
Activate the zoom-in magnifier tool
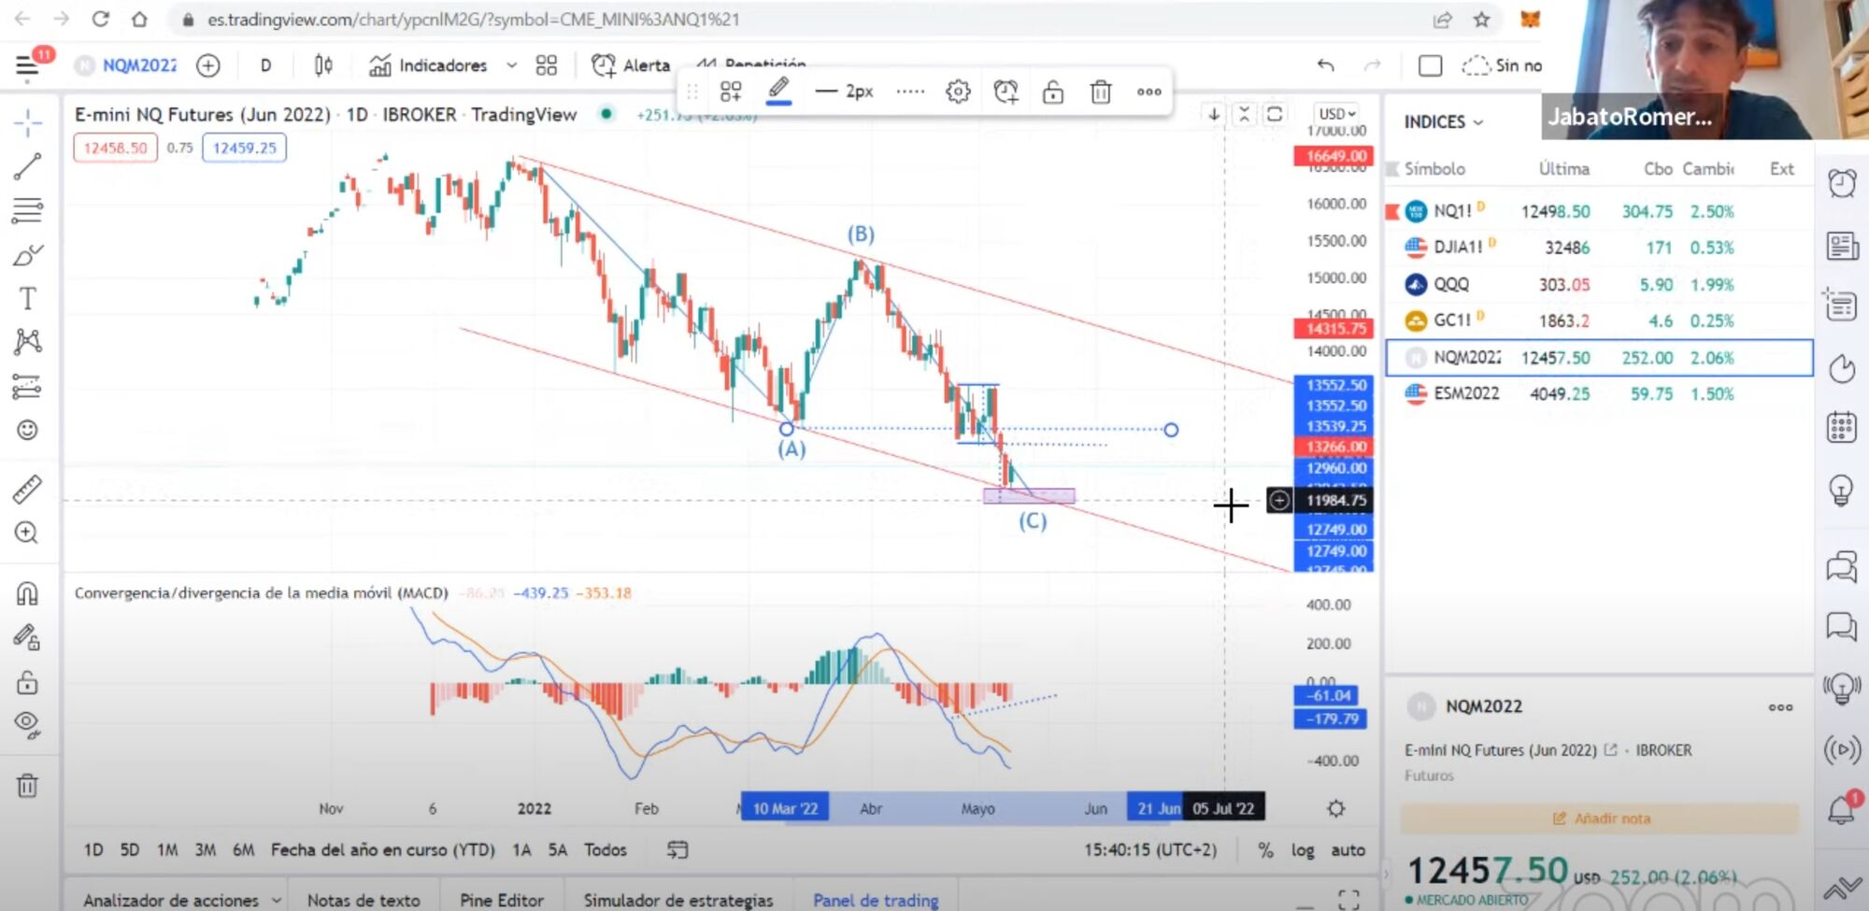[27, 533]
